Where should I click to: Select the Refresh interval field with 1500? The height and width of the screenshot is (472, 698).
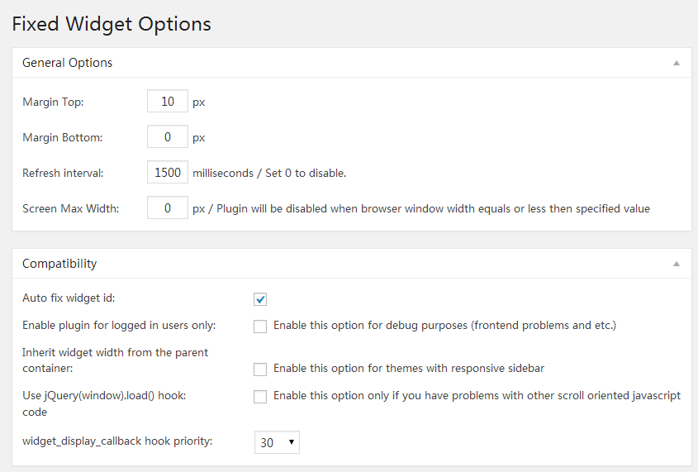click(x=168, y=173)
